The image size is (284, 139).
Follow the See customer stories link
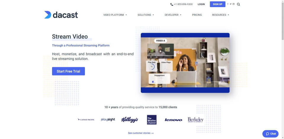[x=141, y=133]
